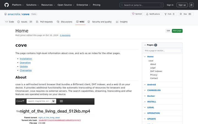This screenshot has width=198, height=124.
Task: Expand the Docker page sections
Action: tap(145, 96)
